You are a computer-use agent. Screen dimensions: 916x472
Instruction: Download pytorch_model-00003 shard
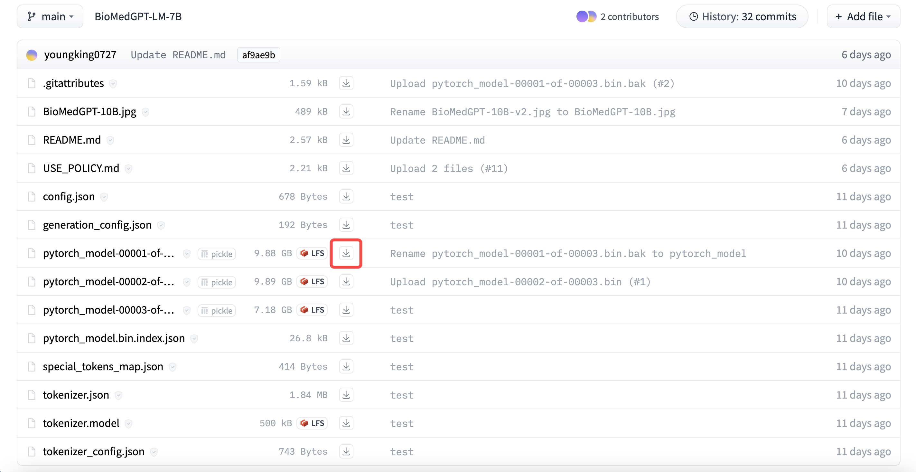346,310
